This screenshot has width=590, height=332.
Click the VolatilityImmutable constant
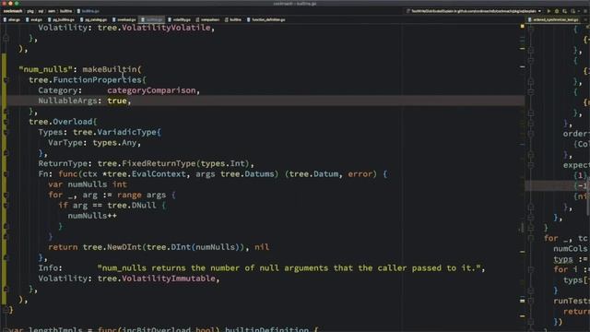(169, 279)
